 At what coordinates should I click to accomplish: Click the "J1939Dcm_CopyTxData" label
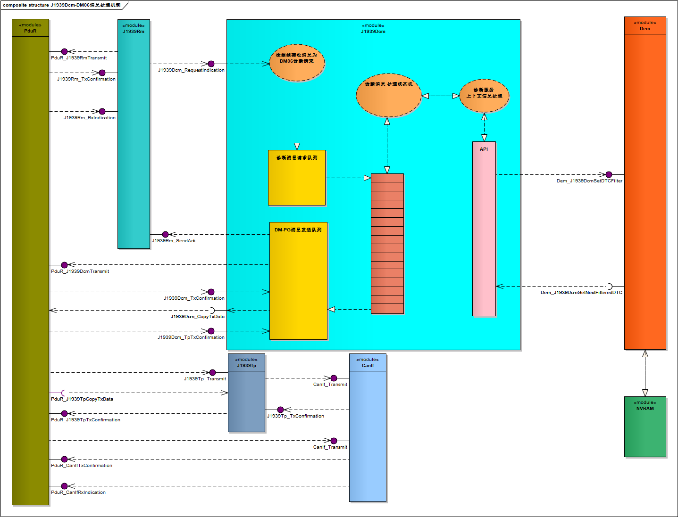point(198,317)
